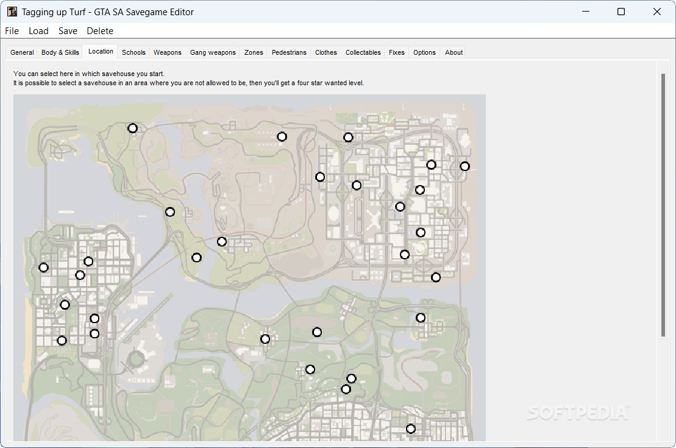Pick the Dillimore savehouse marker east of Blueberry
Viewport: 676px width, 448px height.
(x=317, y=332)
